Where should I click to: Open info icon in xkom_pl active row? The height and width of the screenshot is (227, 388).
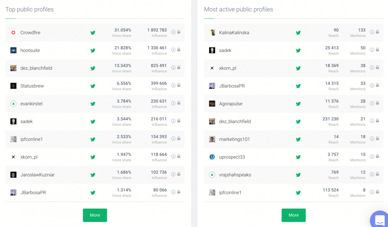click(372, 68)
